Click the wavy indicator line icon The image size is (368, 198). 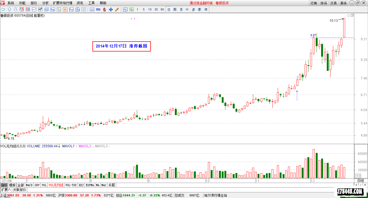pos(92,9)
